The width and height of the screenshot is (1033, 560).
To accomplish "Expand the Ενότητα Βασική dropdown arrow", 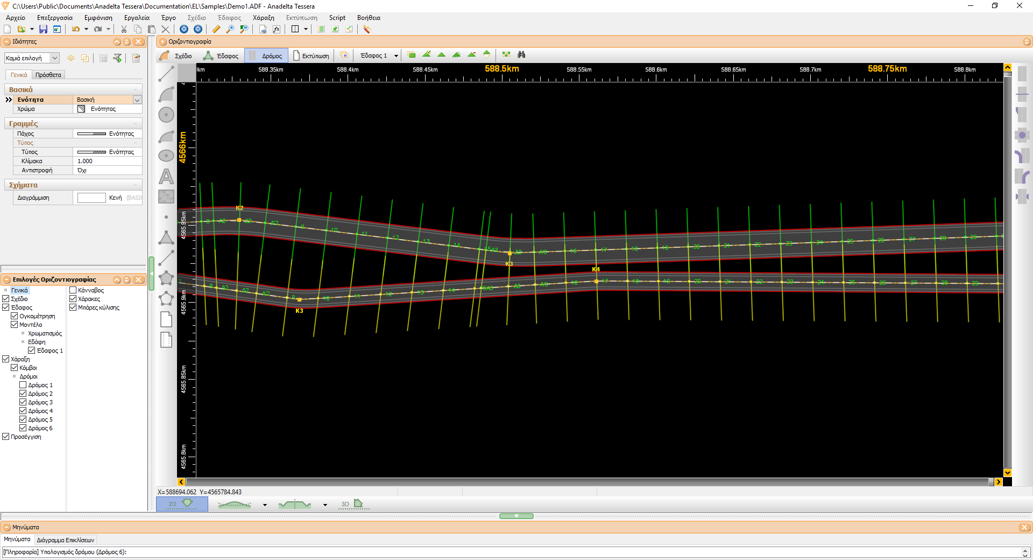I will [x=137, y=100].
